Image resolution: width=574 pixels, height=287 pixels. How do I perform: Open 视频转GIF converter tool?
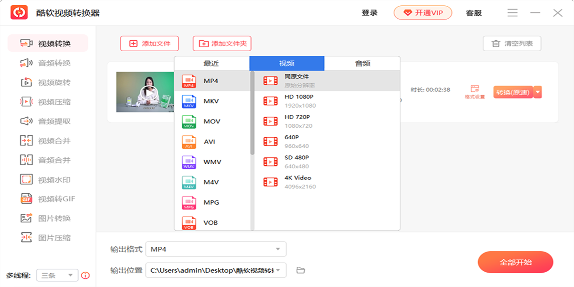point(47,199)
